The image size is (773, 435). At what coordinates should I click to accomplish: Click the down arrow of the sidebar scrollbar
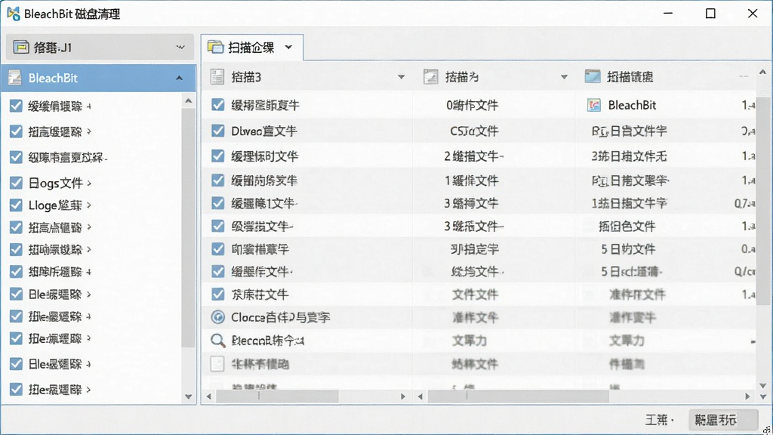tap(188, 396)
